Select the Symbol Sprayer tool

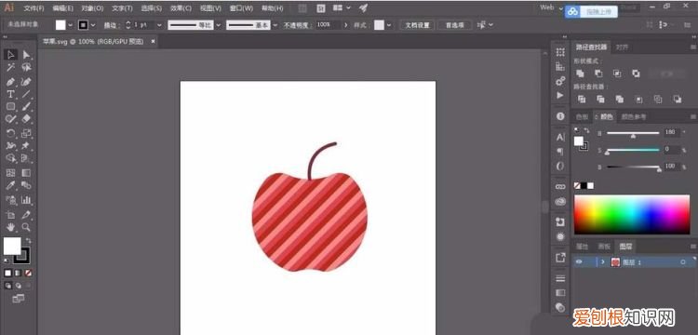(10, 200)
